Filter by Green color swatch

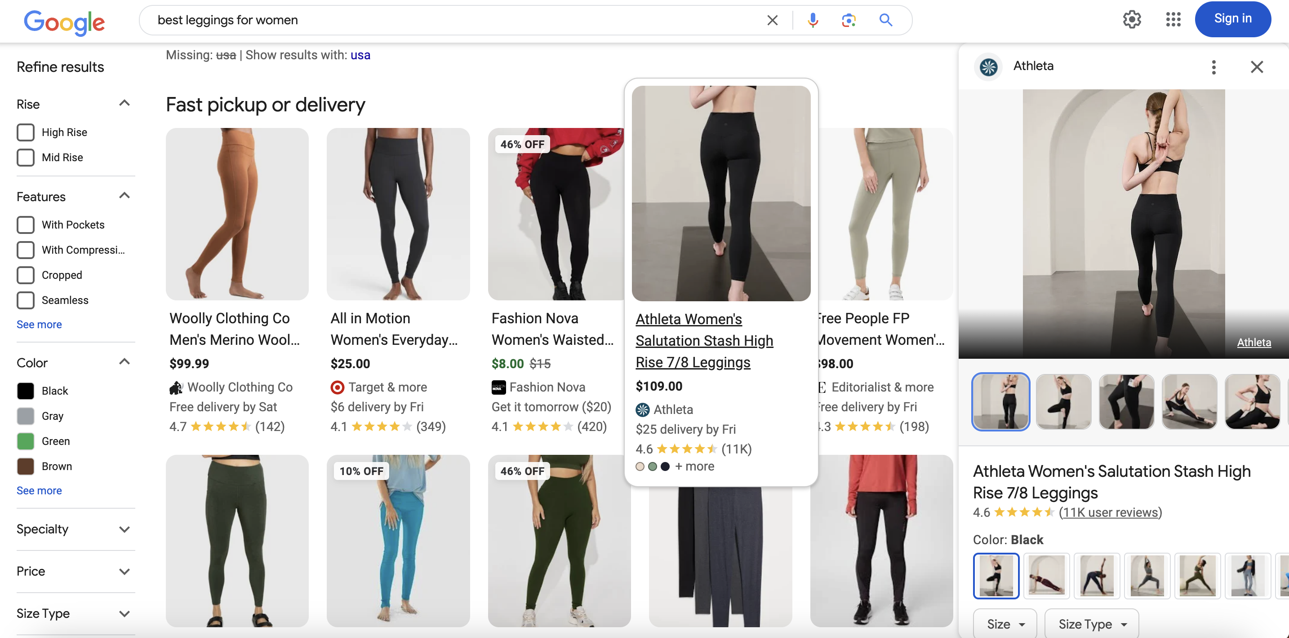[26, 441]
